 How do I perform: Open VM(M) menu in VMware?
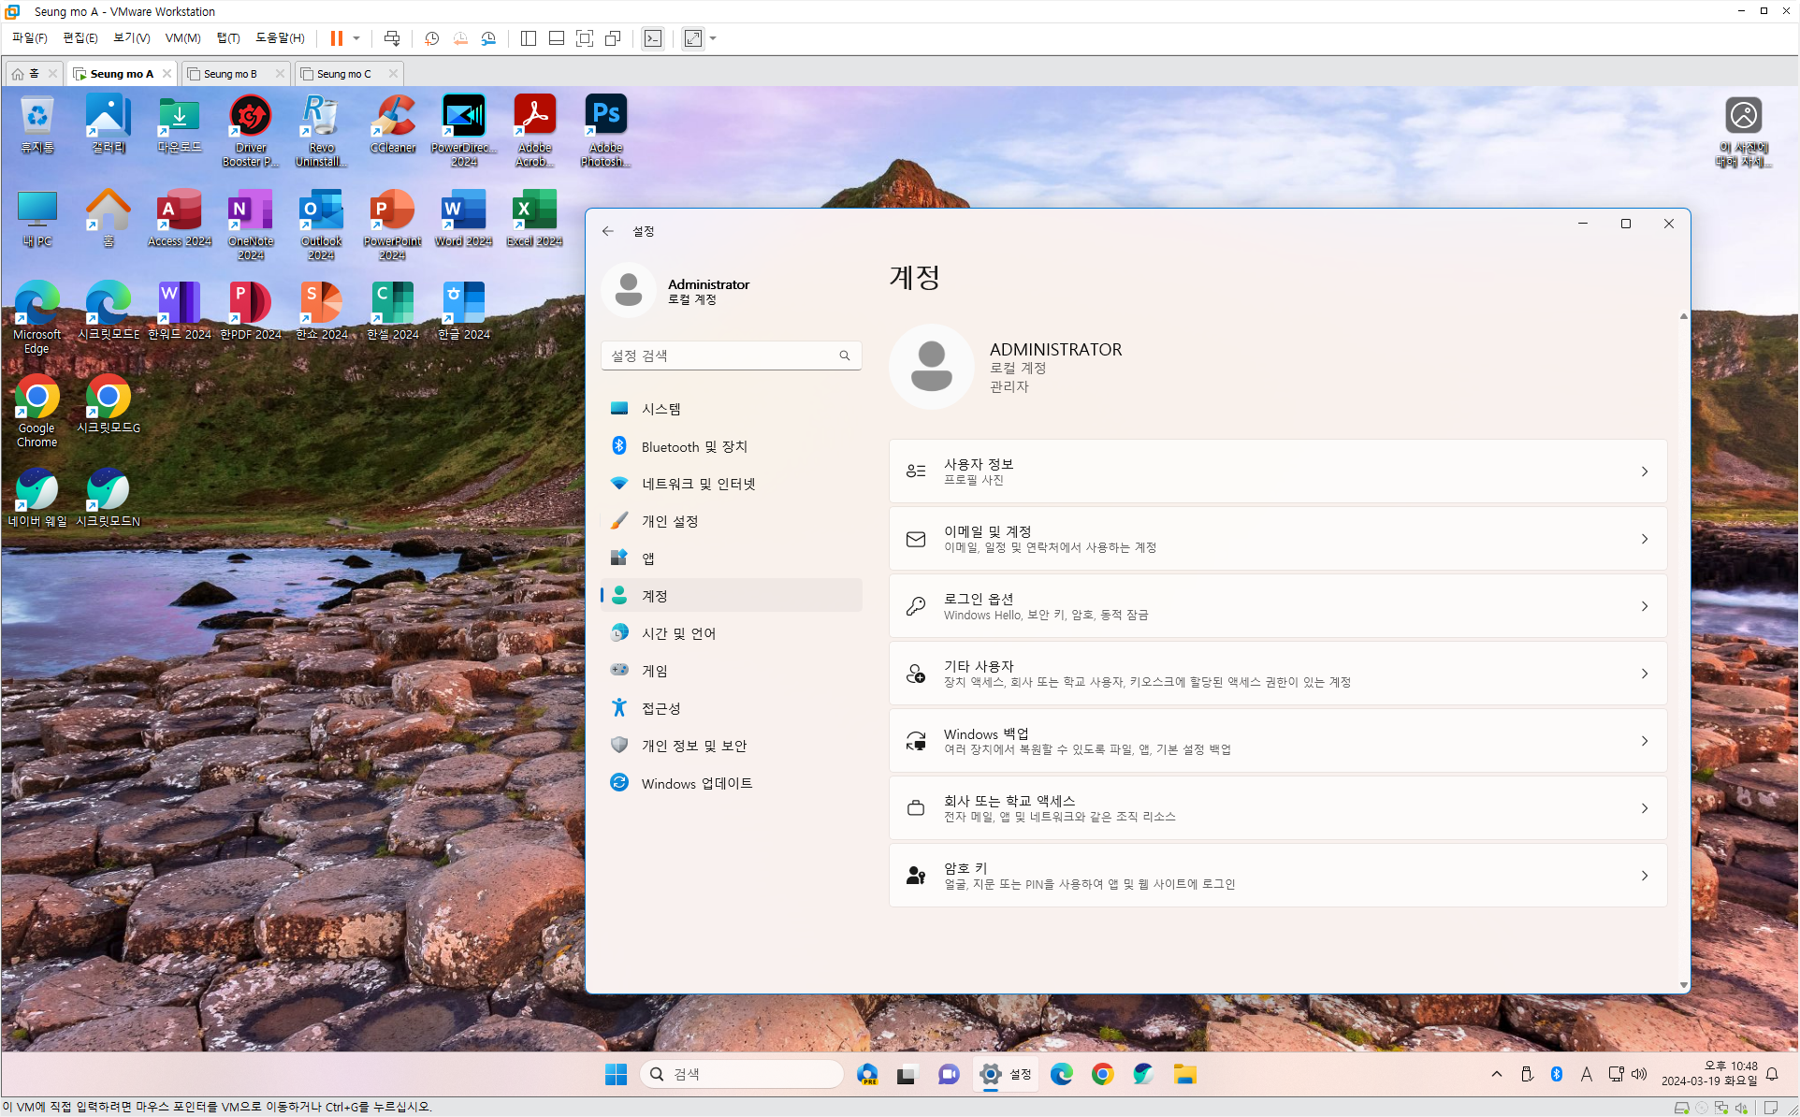(182, 38)
